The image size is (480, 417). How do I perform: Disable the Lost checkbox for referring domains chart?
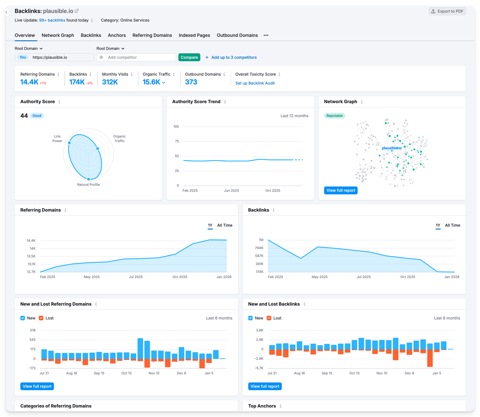[x=41, y=318]
